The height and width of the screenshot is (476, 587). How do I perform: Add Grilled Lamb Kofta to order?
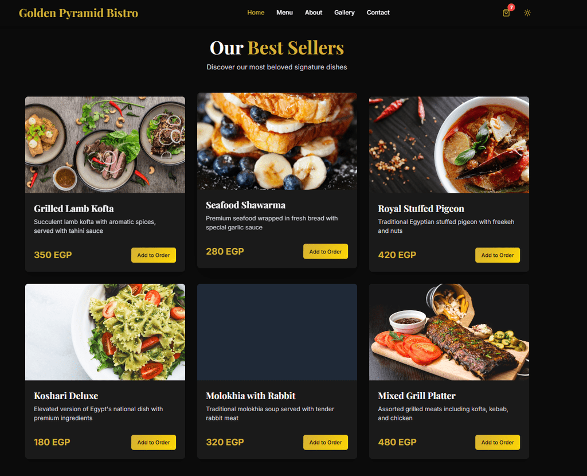point(154,255)
